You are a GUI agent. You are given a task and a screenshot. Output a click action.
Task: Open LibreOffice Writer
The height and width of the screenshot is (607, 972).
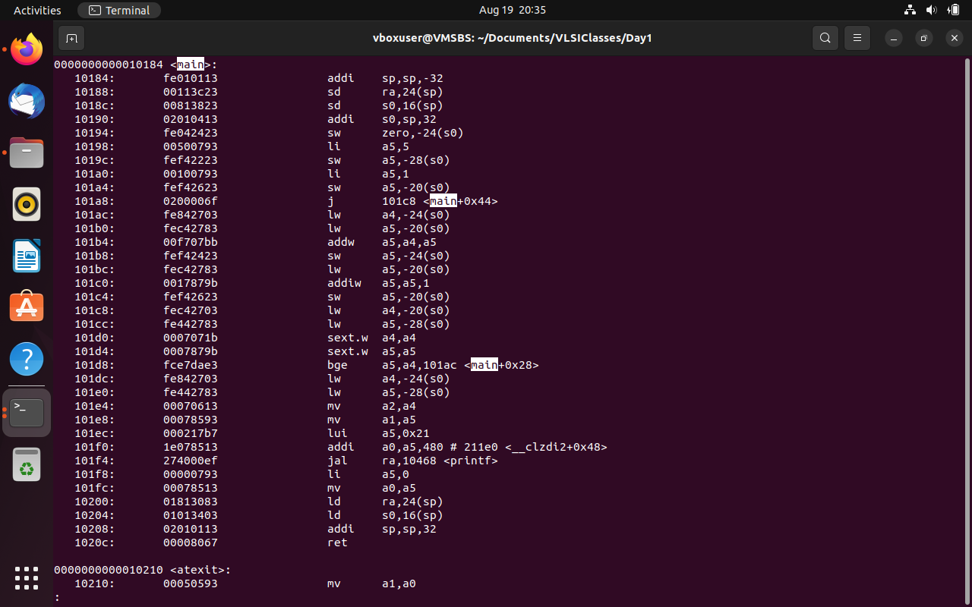[x=27, y=256]
